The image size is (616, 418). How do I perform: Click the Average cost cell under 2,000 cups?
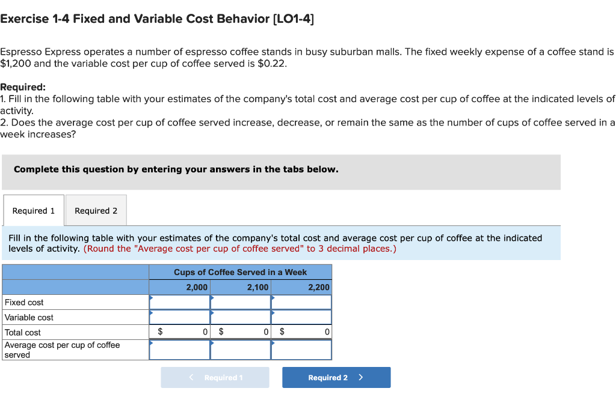(179, 349)
